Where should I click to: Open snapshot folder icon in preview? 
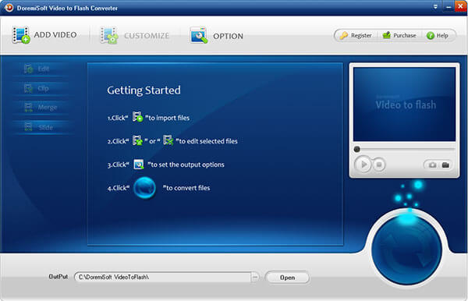point(445,165)
